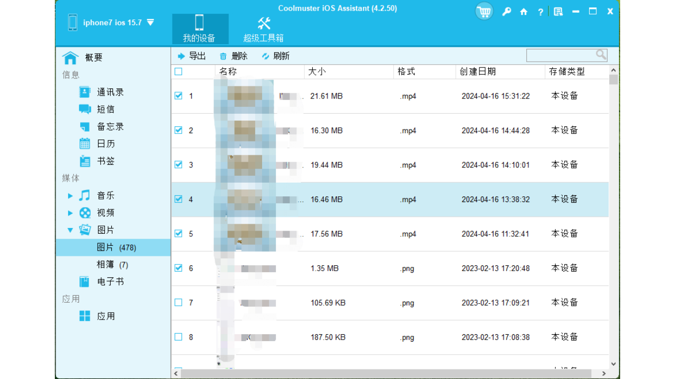This screenshot has height=379, width=675.
Task: Uncheck the checkbox for row 6
Action: [x=178, y=268]
